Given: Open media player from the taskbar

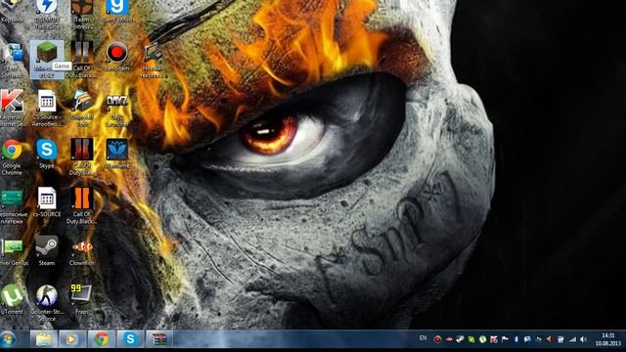Looking at the screenshot, I should 72,339.
